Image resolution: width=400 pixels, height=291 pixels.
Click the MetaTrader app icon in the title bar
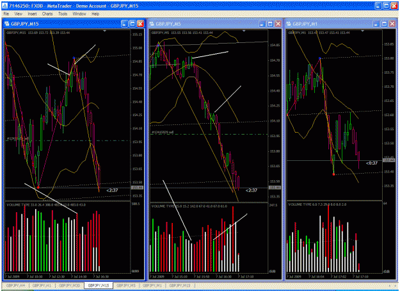coord(4,6)
